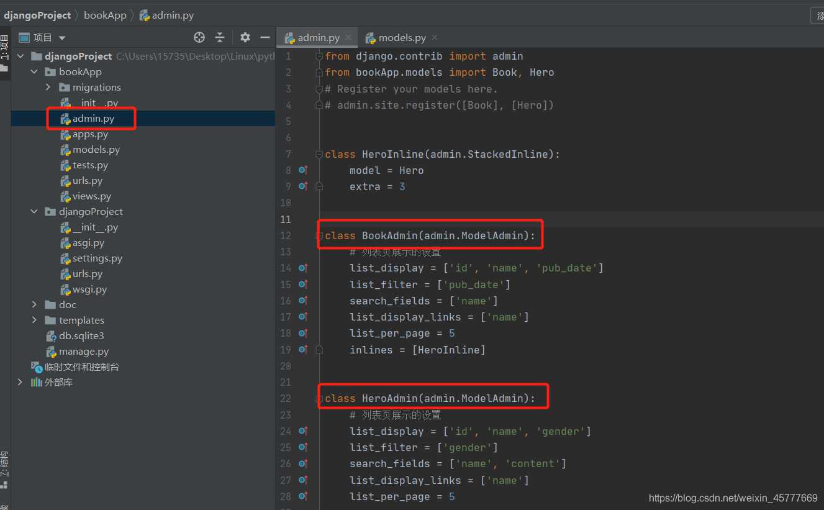Expand the templates folder
The width and height of the screenshot is (824, 510).
pyautogui.click(x=34, y=320)
